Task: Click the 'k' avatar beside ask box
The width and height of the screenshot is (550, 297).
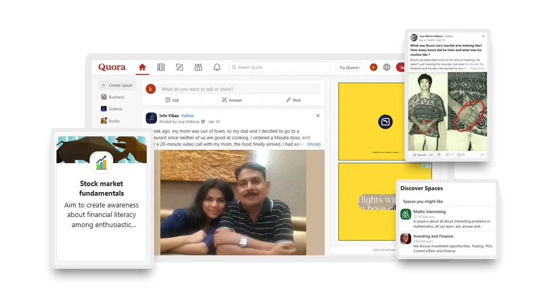Action: point(150,89)
